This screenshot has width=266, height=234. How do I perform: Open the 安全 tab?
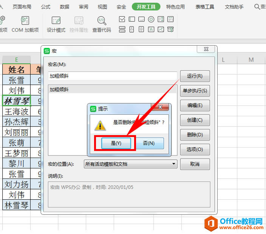click(x=121, y=7)
